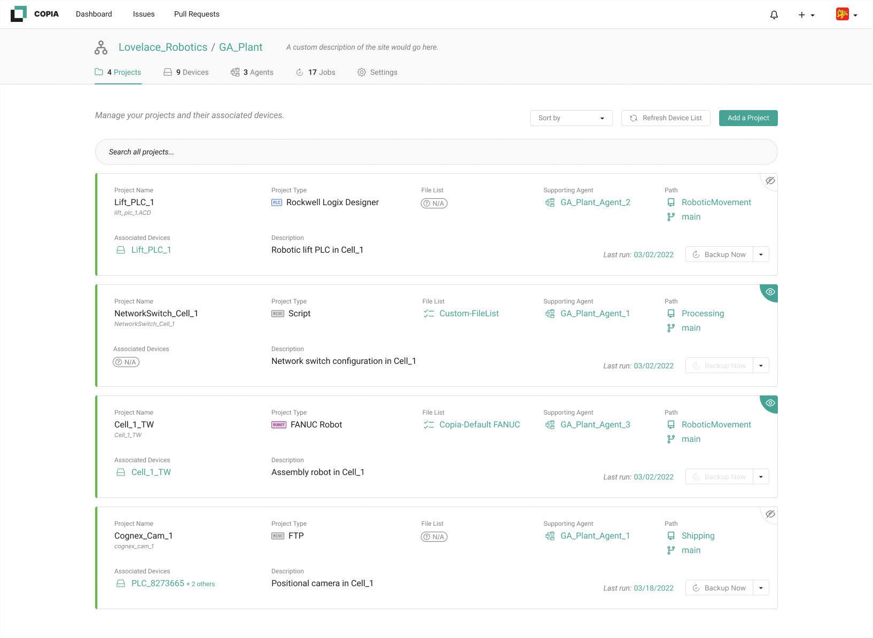Open the GA_Plant site link
This screenshot has height=638, width=873.
240,47
